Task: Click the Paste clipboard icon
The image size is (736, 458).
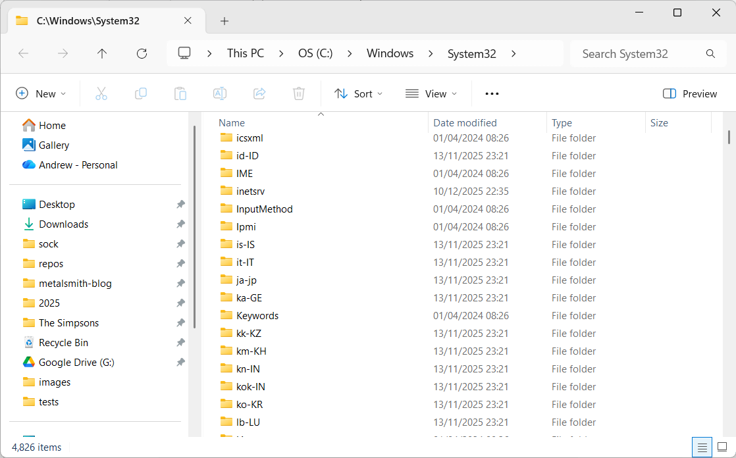Action: tap(180, 94)
